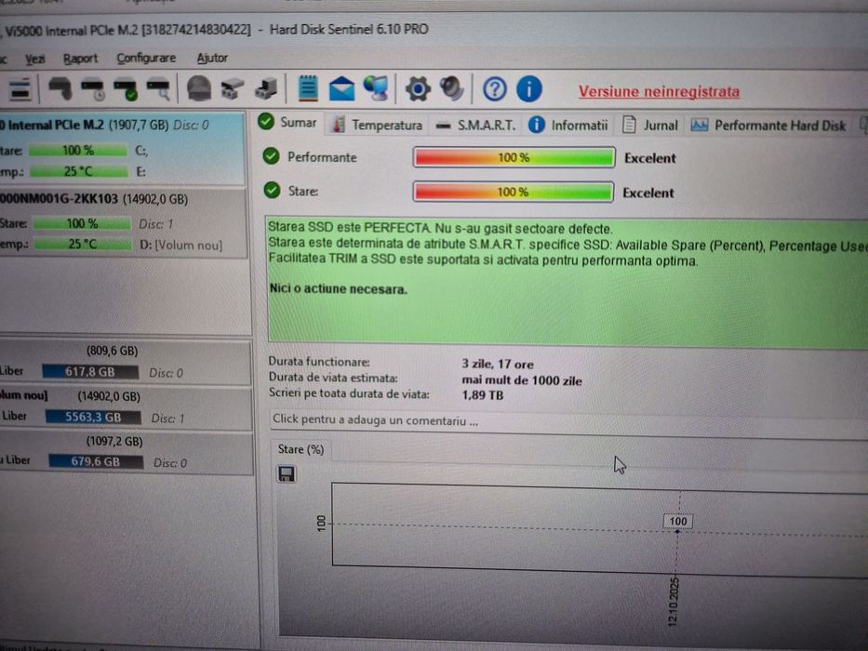
Task: Select the Stare (%) graph tab
Action: click(x=300, y=449)
